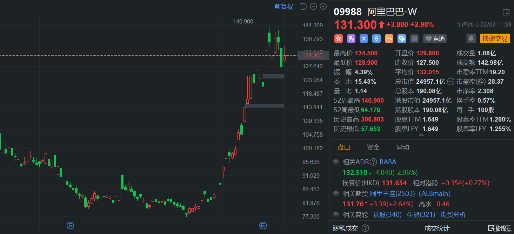Click the 140.900 high price label
This screenshot has width=514, height=234.
pyautogui.click(x=243, y=22)
